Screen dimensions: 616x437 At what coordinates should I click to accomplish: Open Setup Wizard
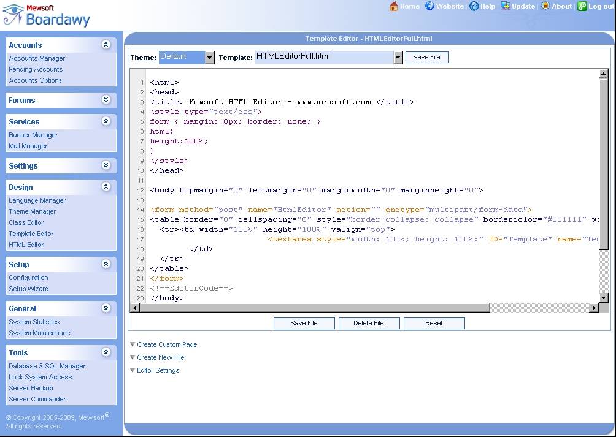(29, 289)
